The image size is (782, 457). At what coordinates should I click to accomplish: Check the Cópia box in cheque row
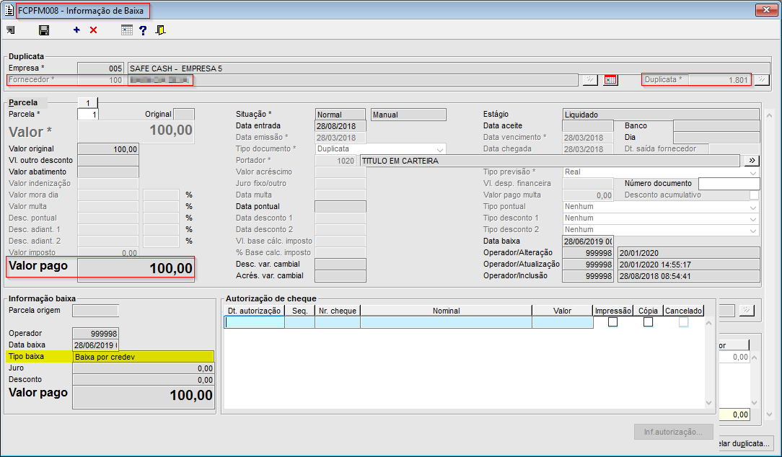[648, 322]
